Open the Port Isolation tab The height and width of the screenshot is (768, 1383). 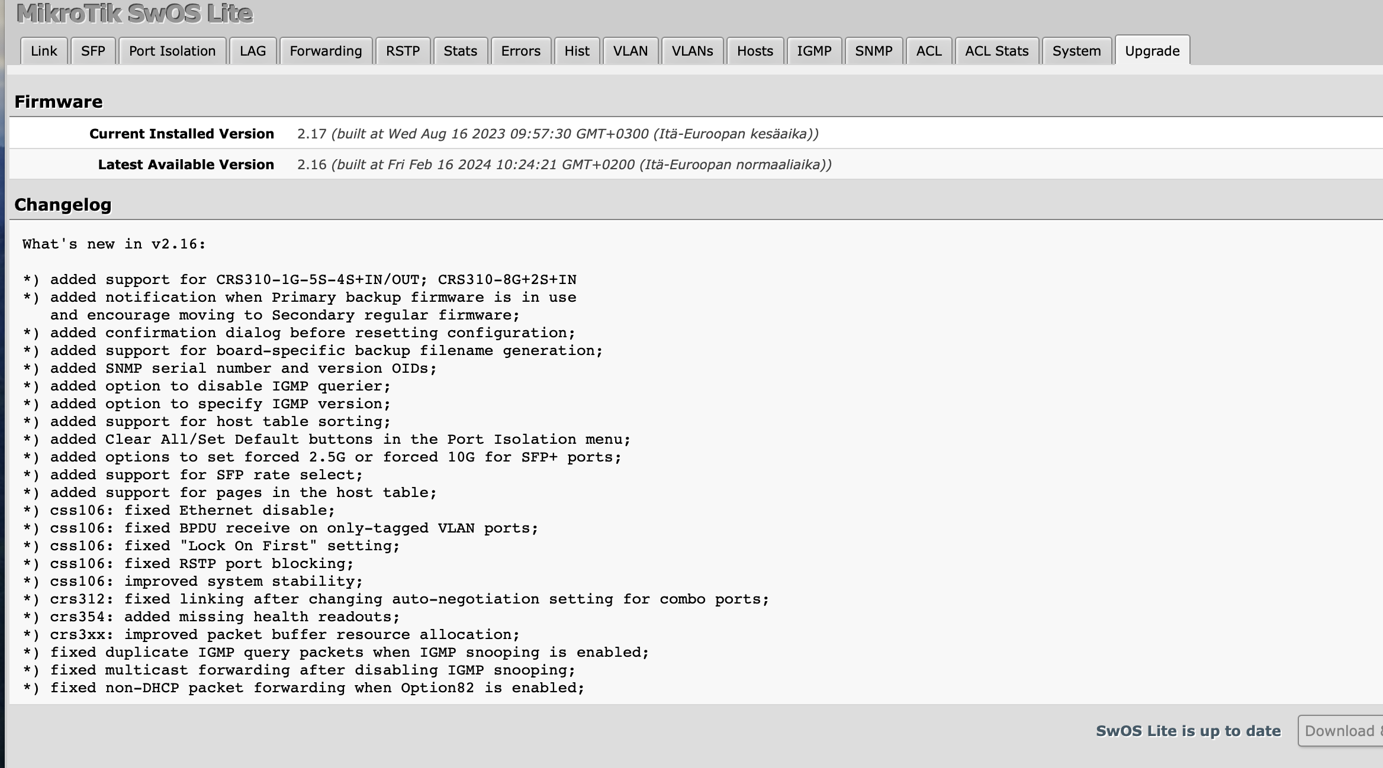click(172, 51)
